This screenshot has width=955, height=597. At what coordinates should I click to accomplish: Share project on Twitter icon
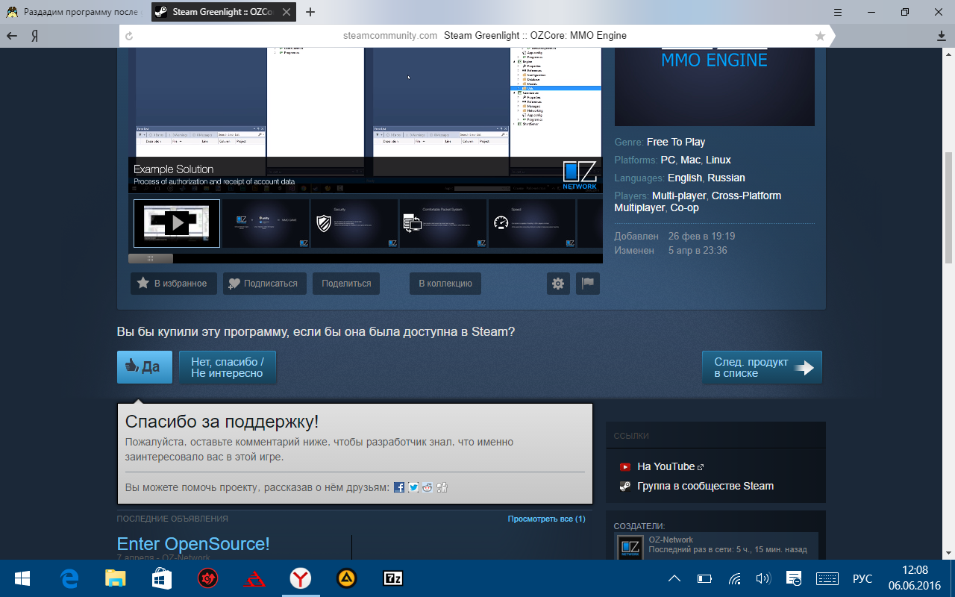click(413, 487)
